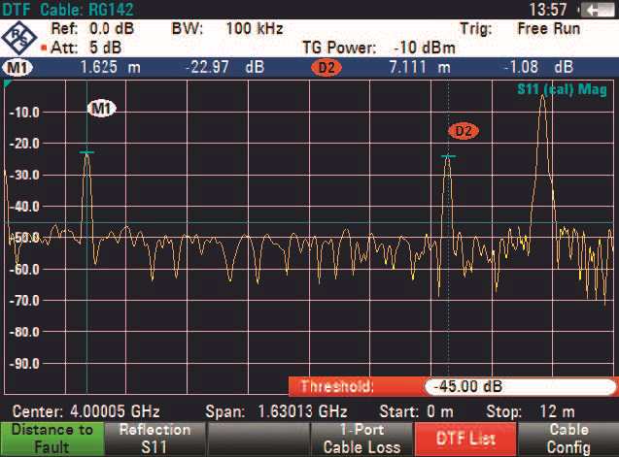619x457 pixels.
Task: Click the M1 level value -22.97 dB
Action: [225, 67]
